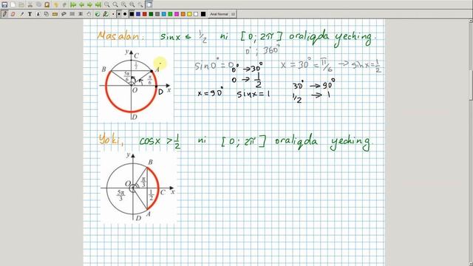Select the Pen tool
This screenshot has height=266, width=473.
coord(4,14)
